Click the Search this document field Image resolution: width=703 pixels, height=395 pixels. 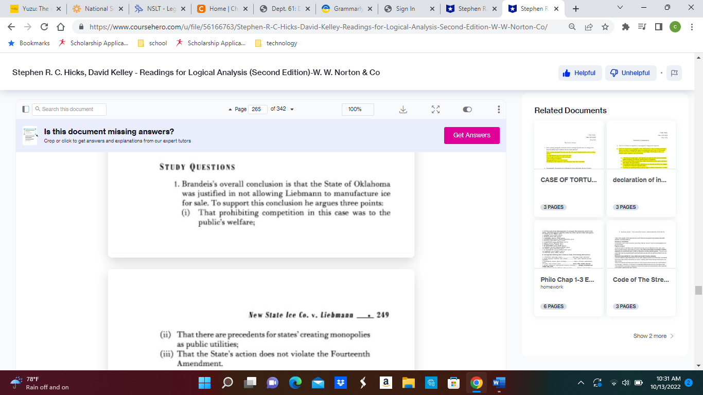68,109
